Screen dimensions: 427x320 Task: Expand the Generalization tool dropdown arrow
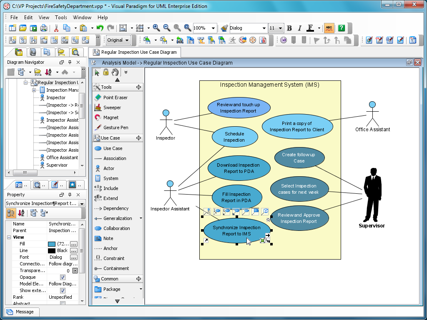(141, 218)
